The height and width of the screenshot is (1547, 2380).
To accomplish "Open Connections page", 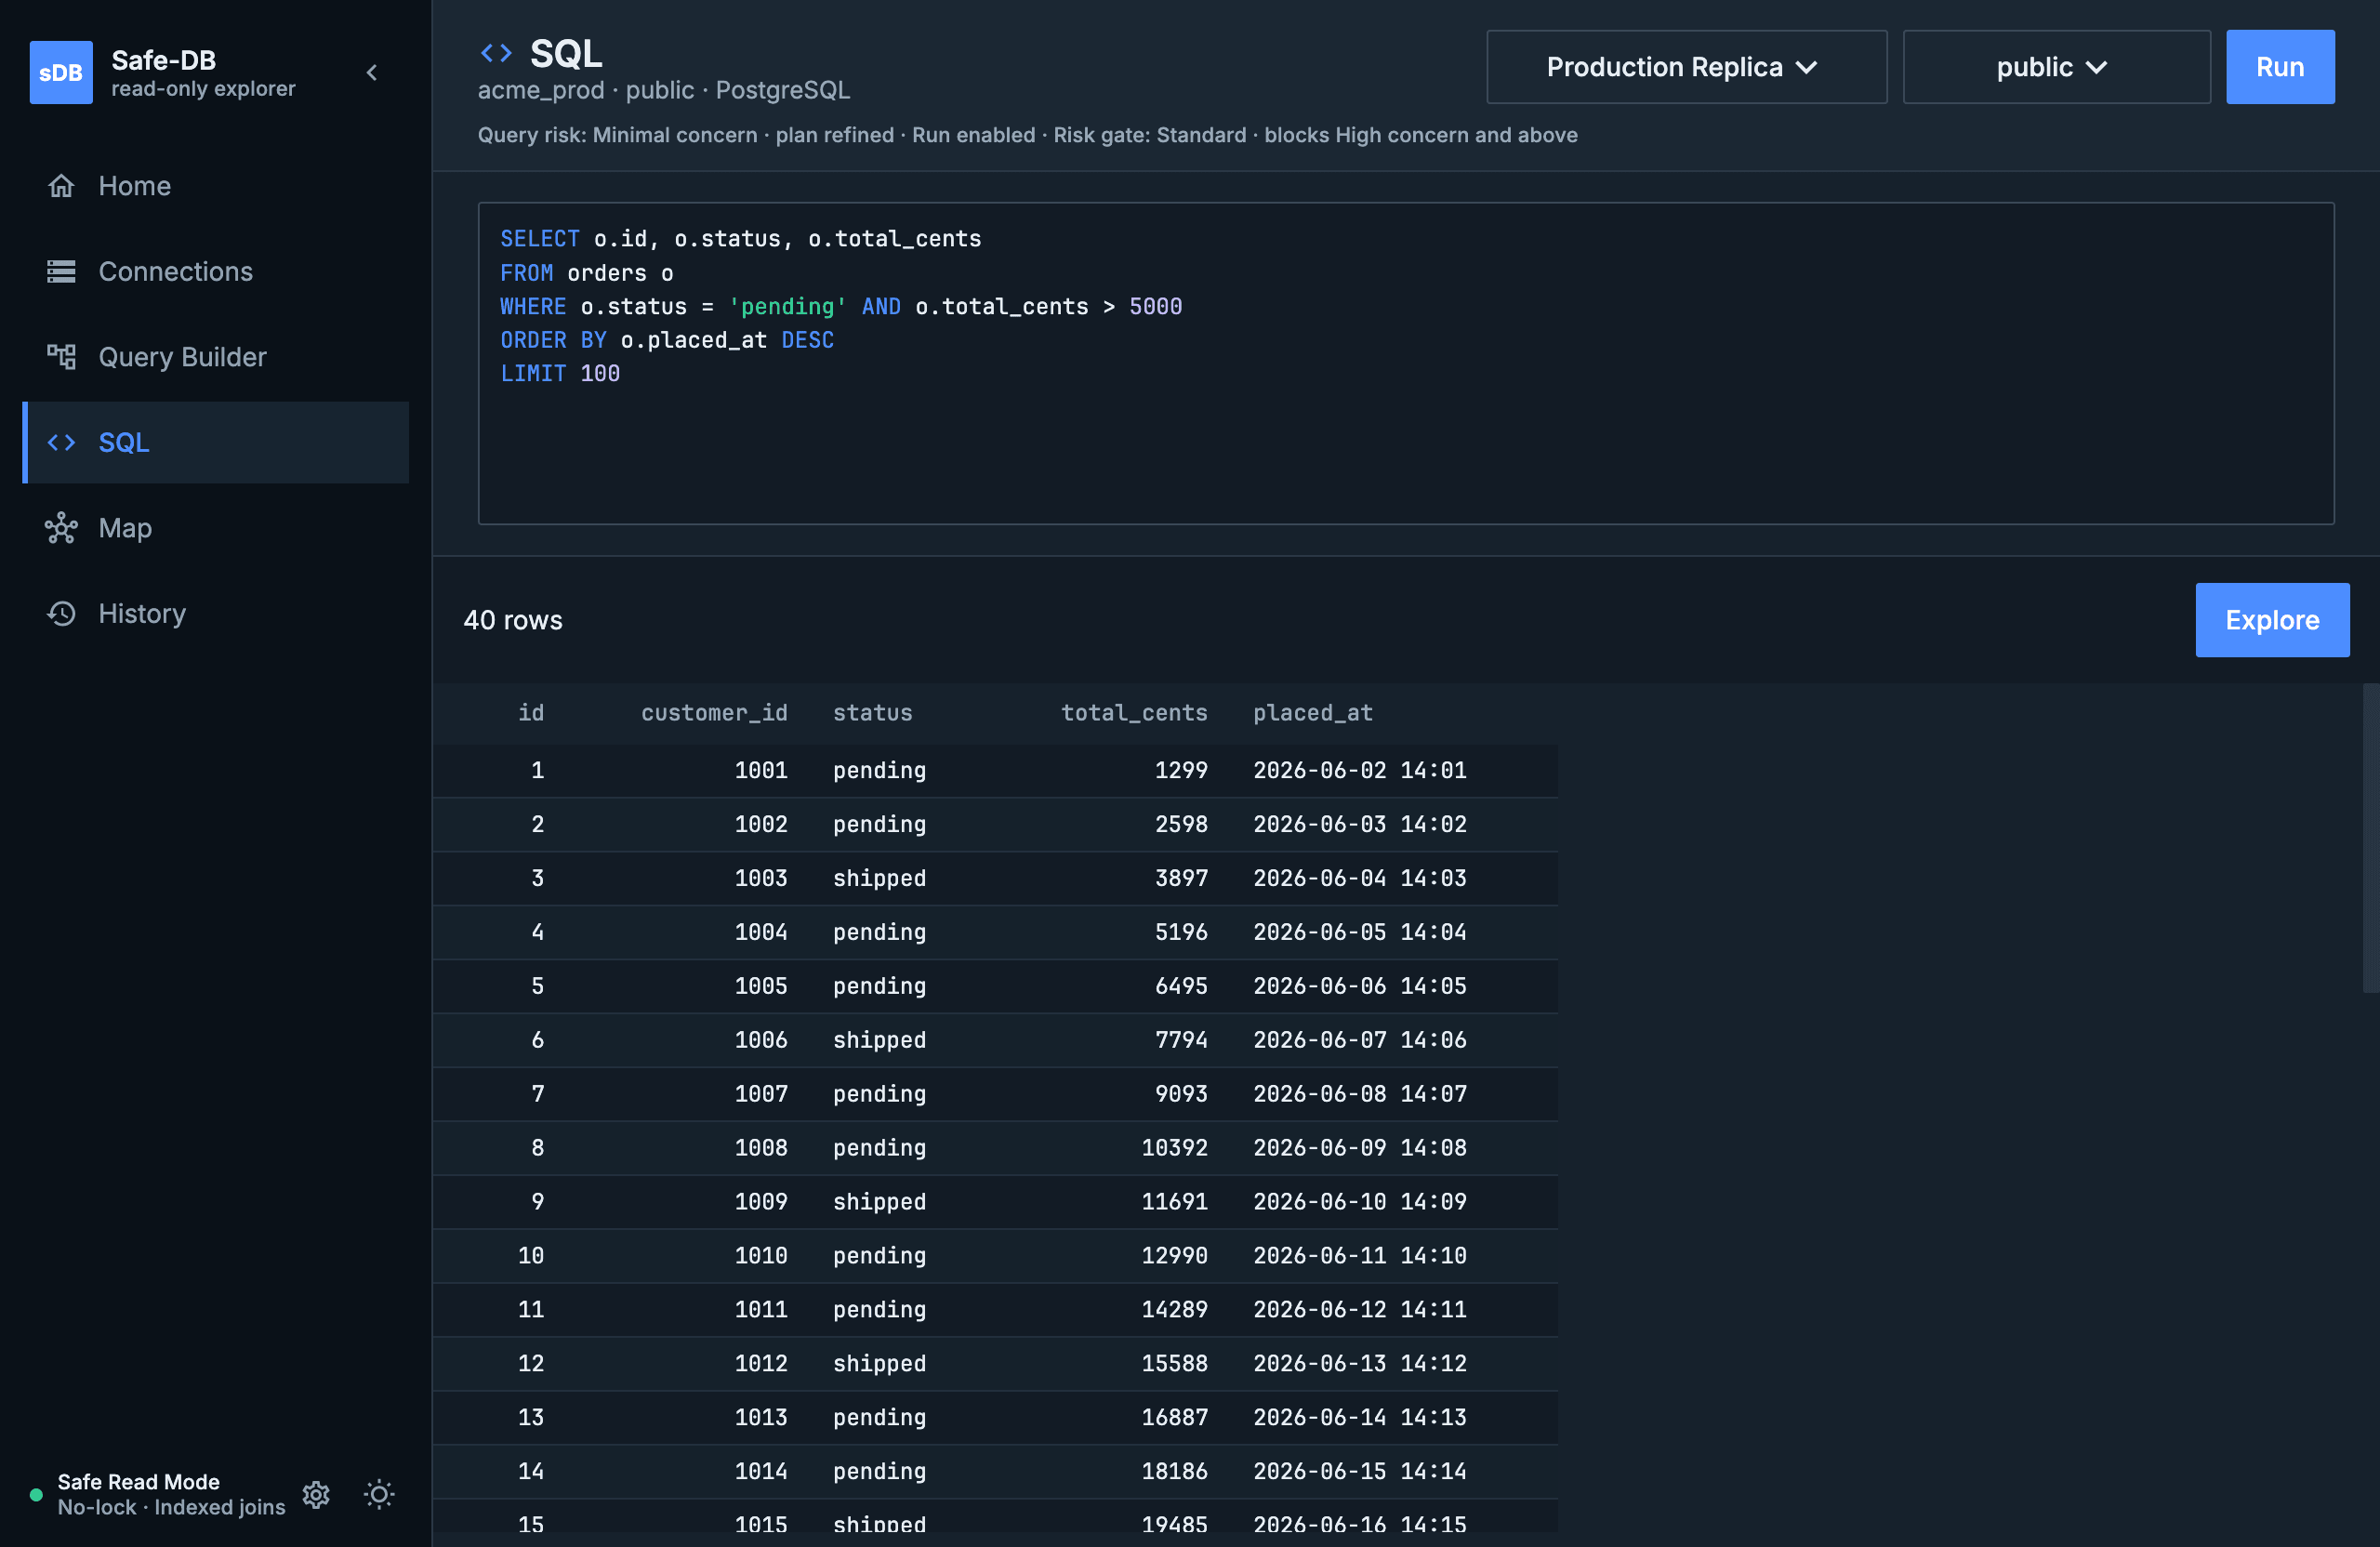I will pos(215,271).
